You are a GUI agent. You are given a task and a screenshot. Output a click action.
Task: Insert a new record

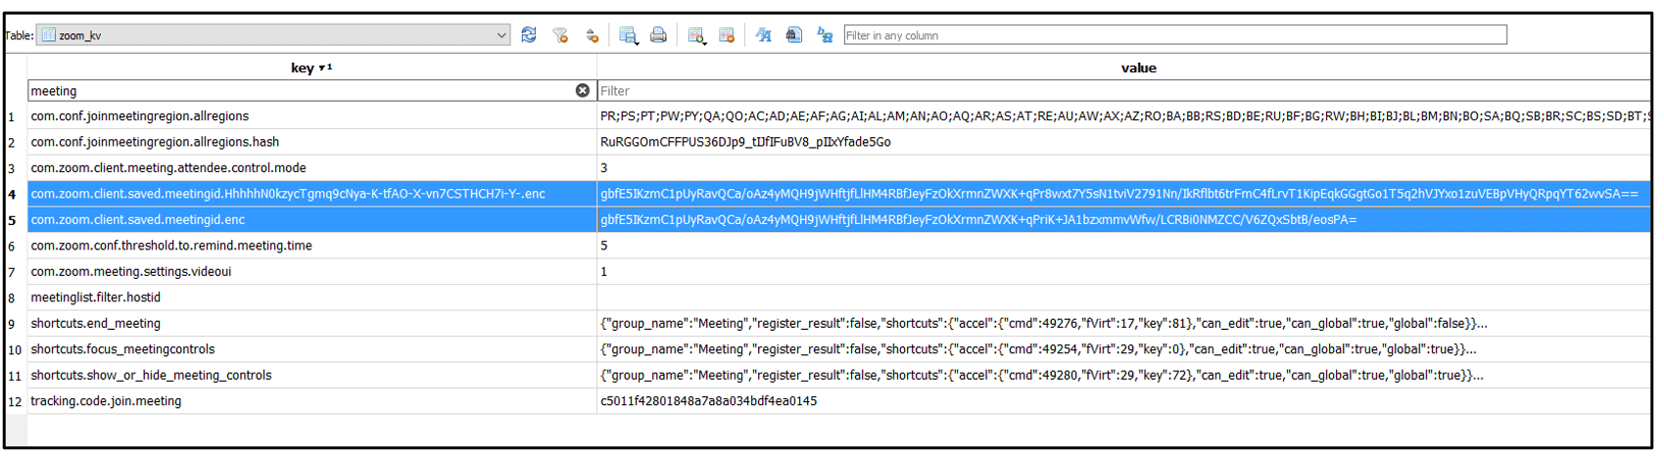click(x=696, y=35)
